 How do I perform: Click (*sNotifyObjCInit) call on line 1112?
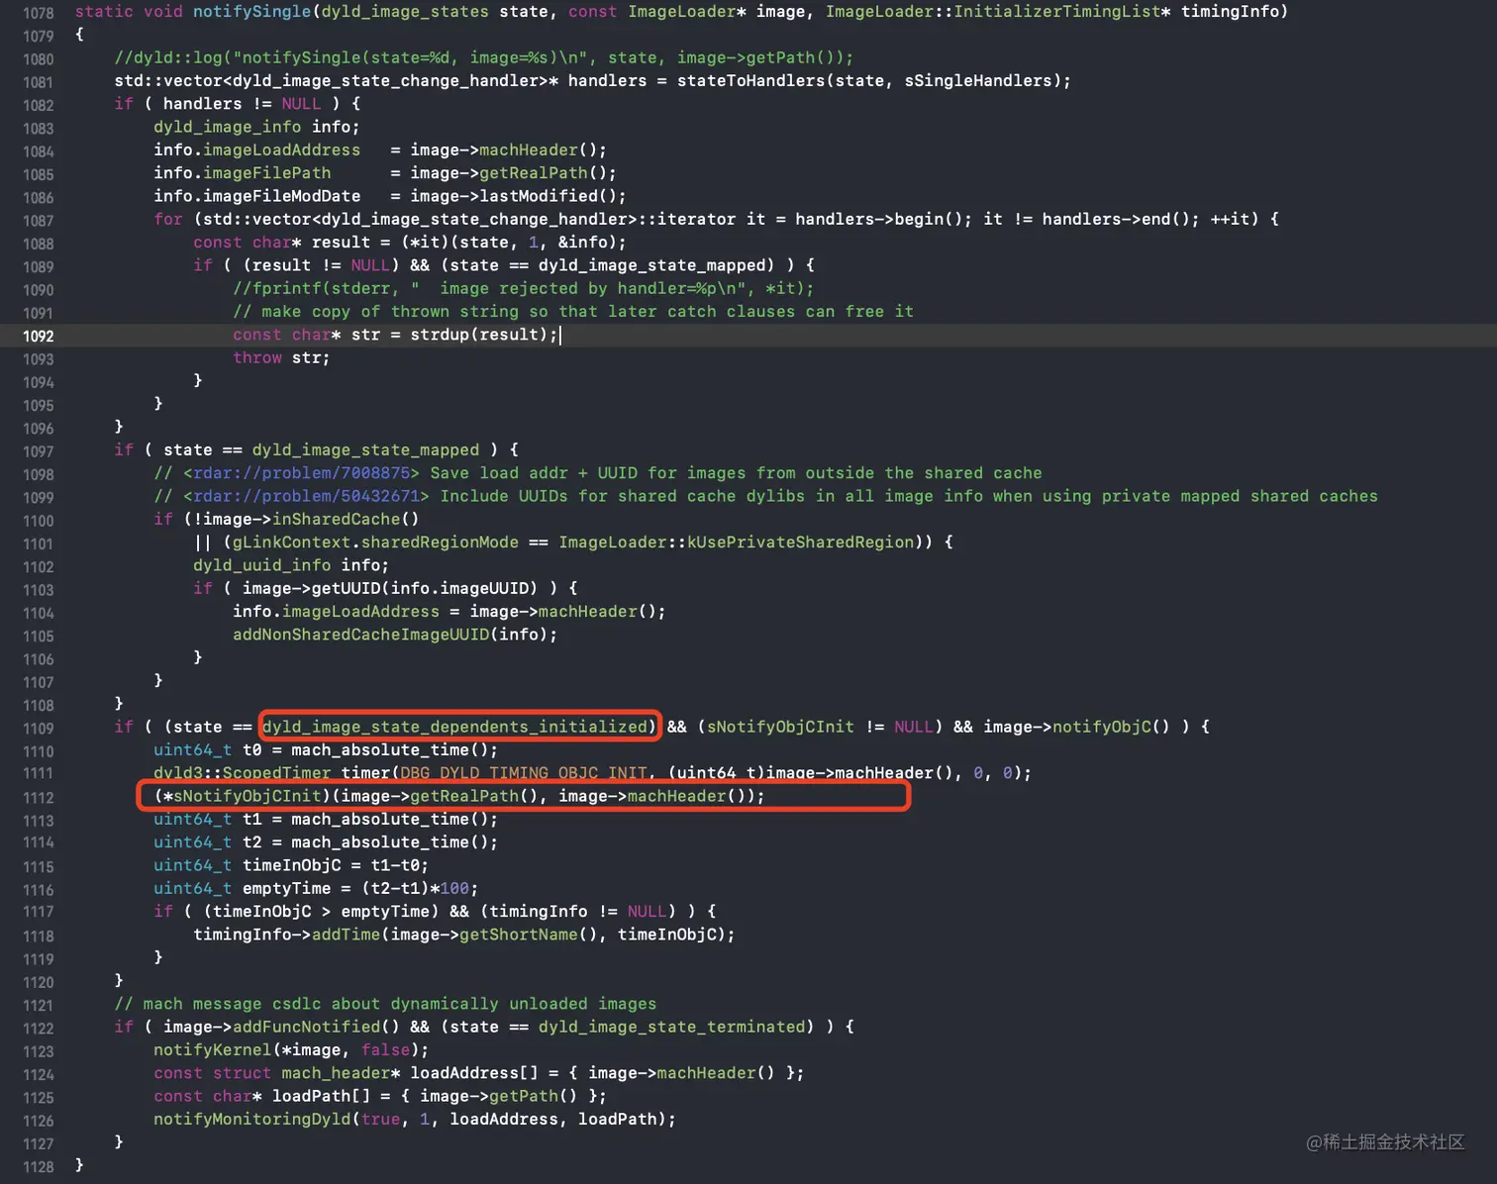point(243,796)
